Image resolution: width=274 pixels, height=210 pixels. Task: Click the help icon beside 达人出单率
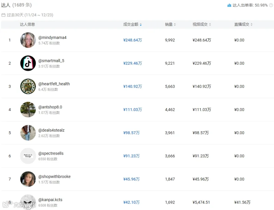pyautogui.click(x=271, y=5)
